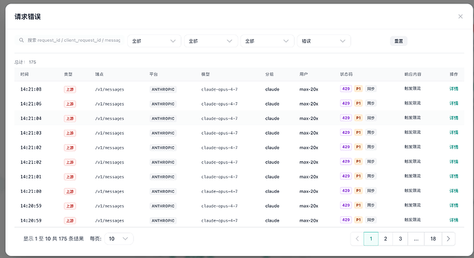This screenshot has width=474, height=258.
Task: Click the 14:21:01 timestamp cell
Action: point(31,176)
